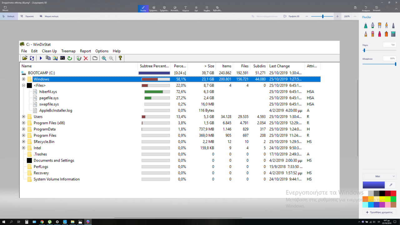Image resolution: width=400 pixels, height=225 pixels.
Task: Pick the red color swatch
Action: pyautogui.click(x=393, y=193)
